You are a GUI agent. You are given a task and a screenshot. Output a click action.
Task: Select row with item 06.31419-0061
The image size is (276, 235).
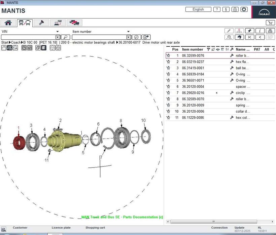click(x=220, y=68)
